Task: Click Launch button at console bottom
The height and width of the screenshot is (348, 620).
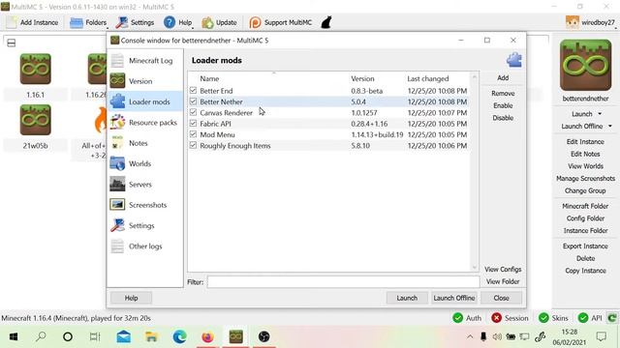Action: [407, 298]
